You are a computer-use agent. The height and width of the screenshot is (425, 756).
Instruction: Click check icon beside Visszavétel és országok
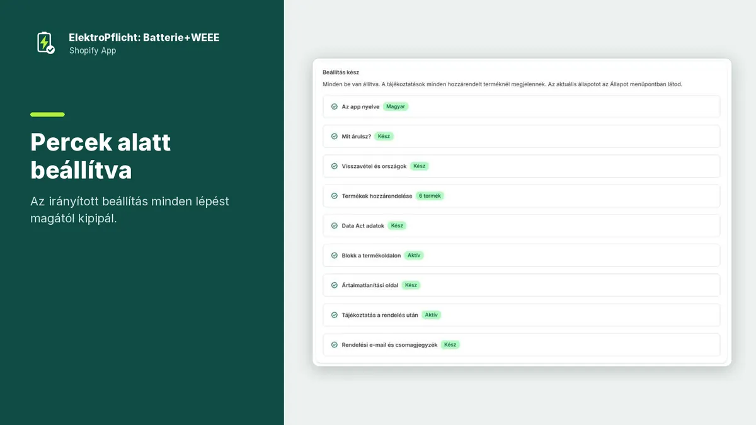[x=335, y=166]
